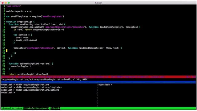This screenshot has width=197, height=111.
Task: Click the 'userRegistrationEmail' string on line 17
Action: tap(40, 48)
